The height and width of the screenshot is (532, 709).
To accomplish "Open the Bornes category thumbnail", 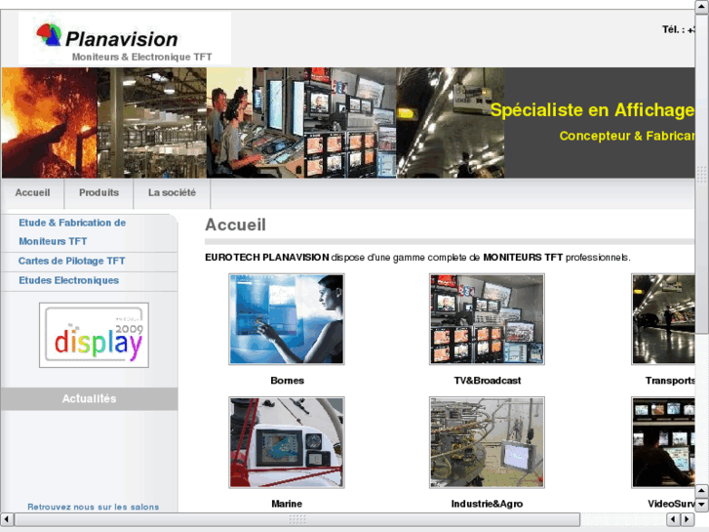I will [286, 319].
